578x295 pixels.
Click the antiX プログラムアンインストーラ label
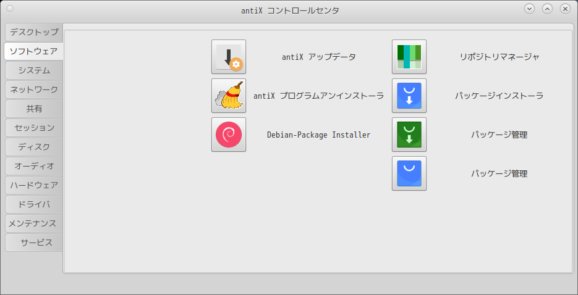[x=319, y=96]
